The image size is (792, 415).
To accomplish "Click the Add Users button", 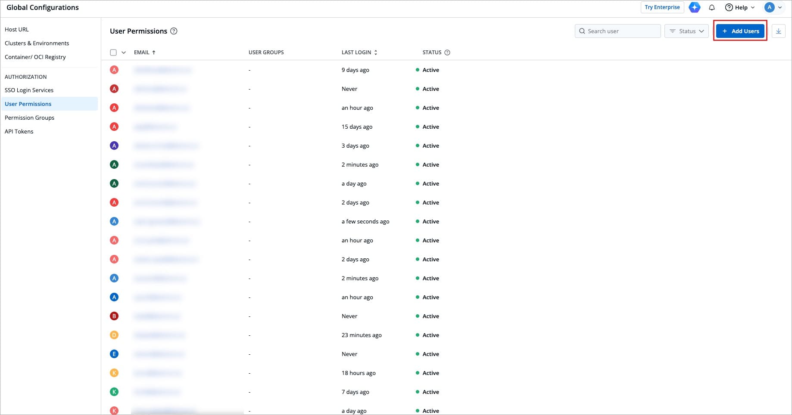I will (740, 31).
